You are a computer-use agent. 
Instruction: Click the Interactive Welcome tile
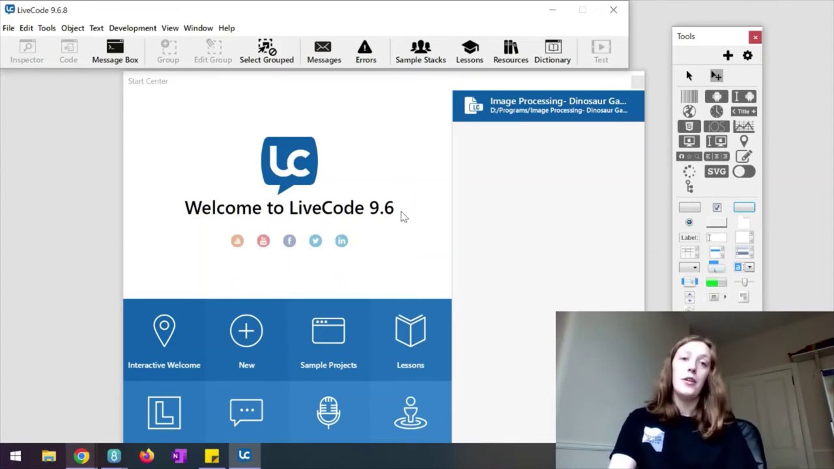click(164, 341)
